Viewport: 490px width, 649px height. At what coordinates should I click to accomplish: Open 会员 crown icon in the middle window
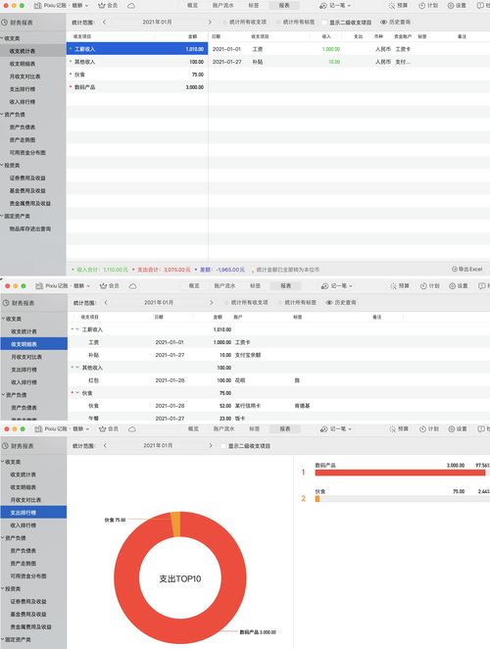[x=104, y=286]
